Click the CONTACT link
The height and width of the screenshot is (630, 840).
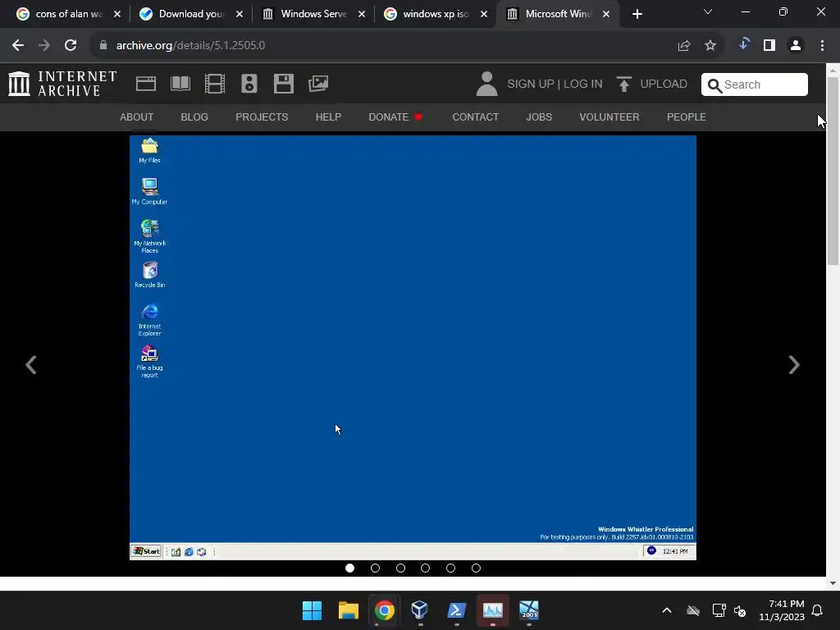click(x=475, y=116)
